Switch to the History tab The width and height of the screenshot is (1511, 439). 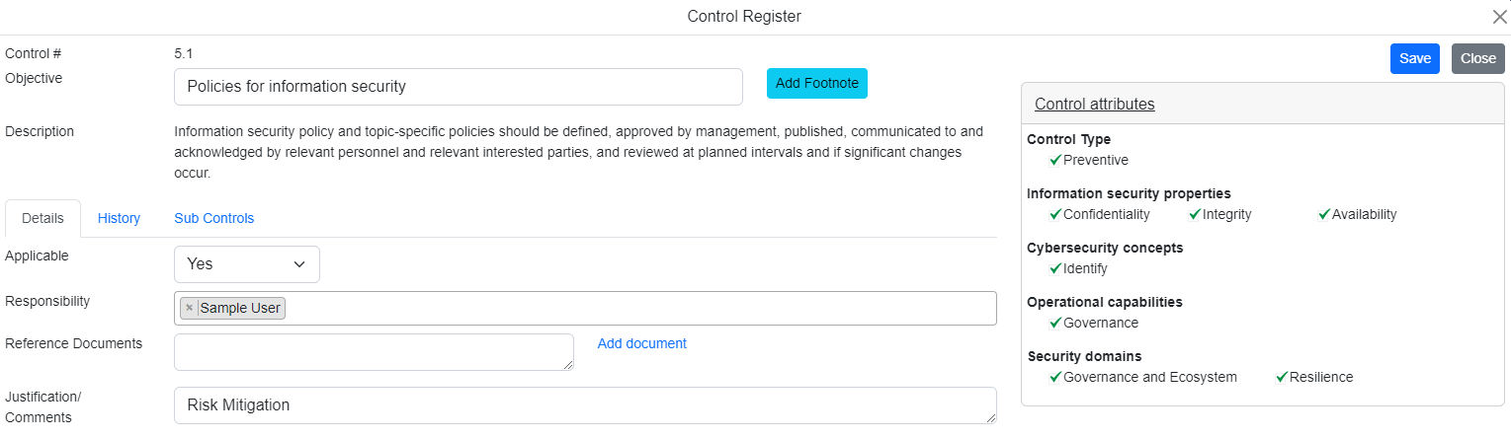pos(119,218)
